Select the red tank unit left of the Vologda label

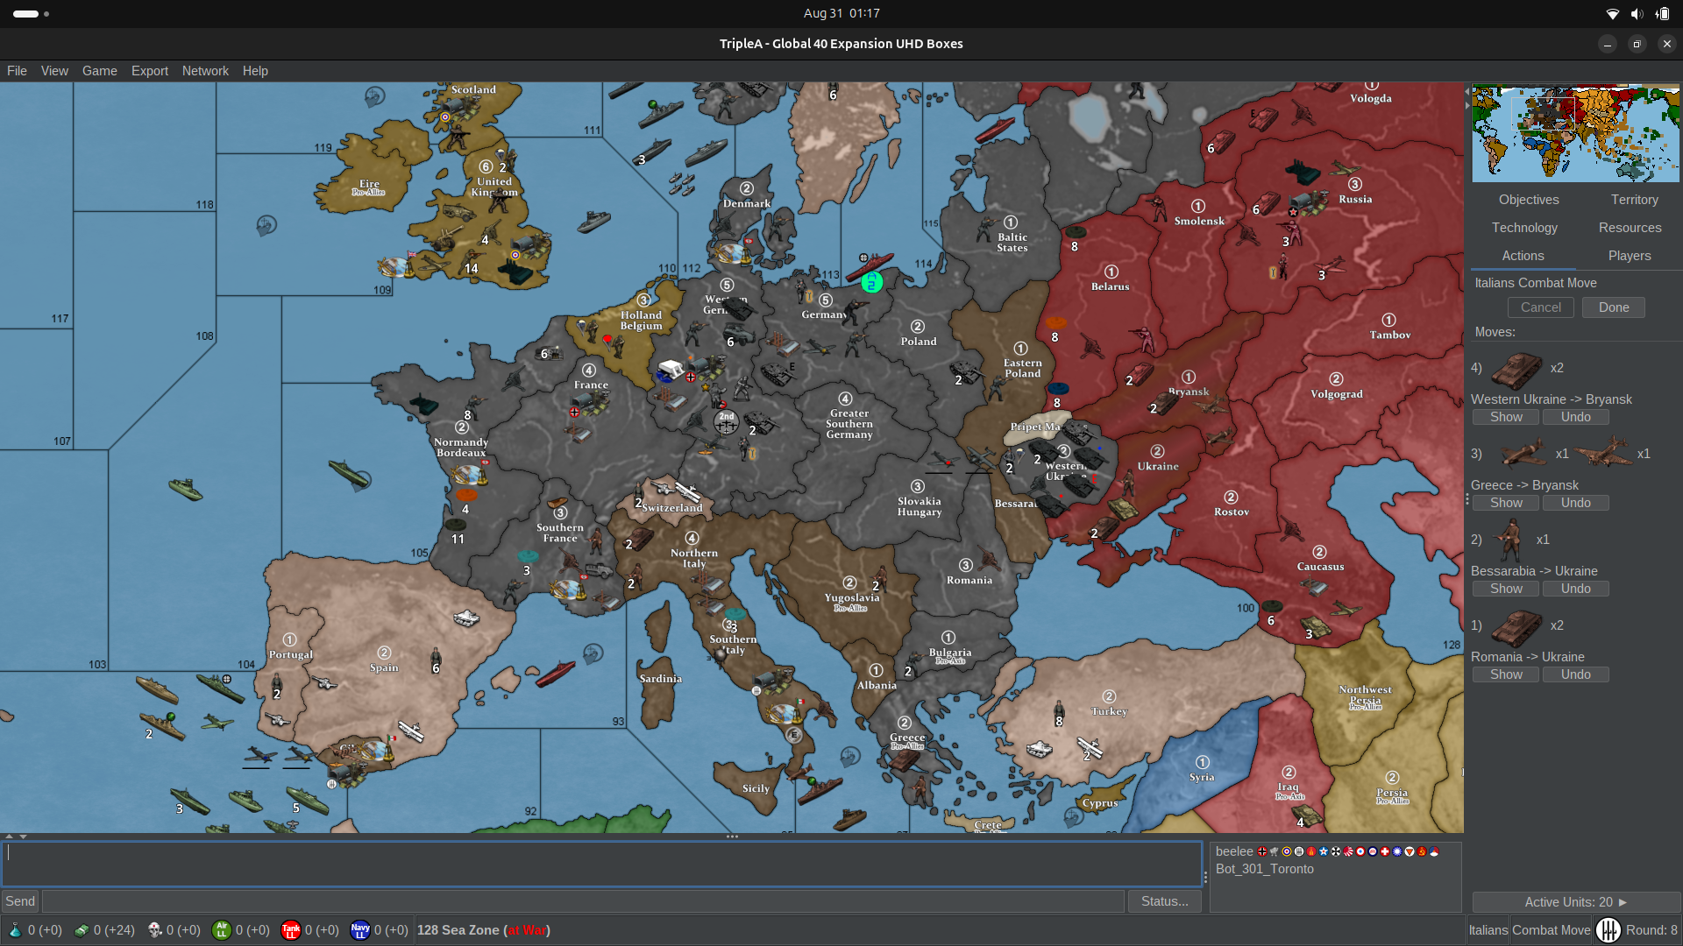click(x=1263, y=118)
